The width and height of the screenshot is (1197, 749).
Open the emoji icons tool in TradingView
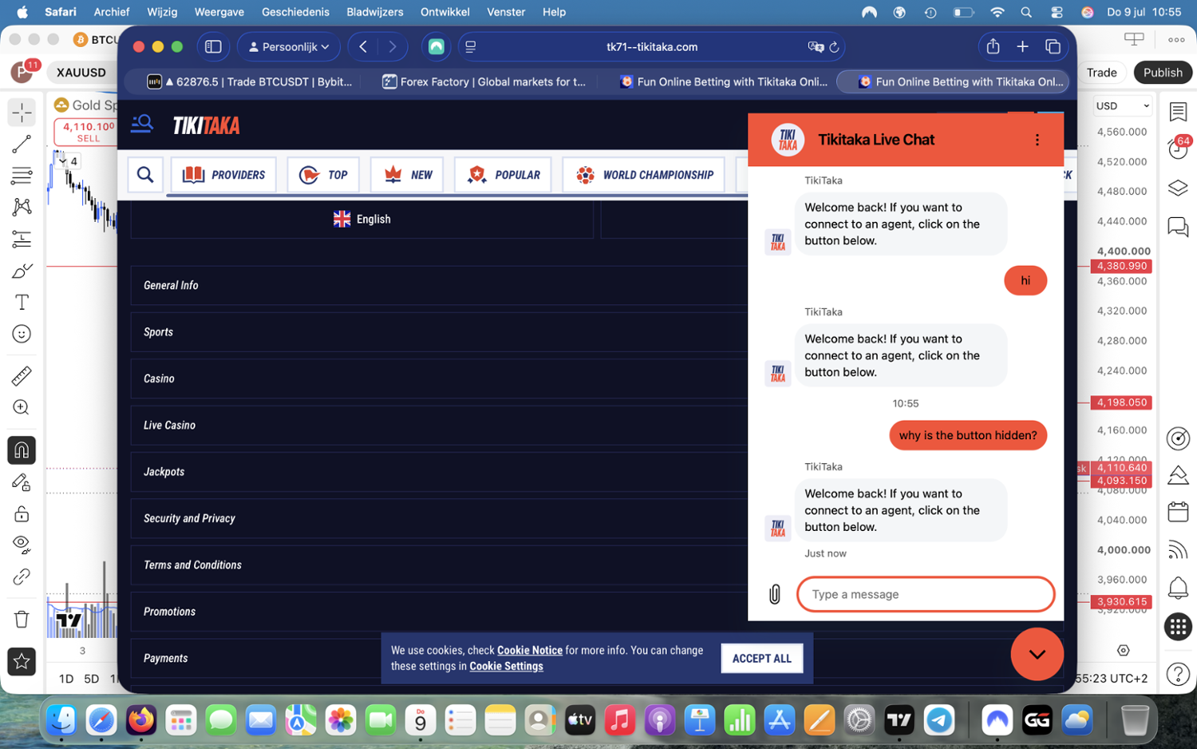tap(22, 334)
